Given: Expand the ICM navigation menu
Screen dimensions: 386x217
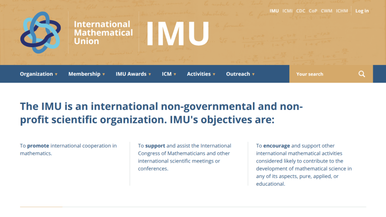Looking at the screenshot, I should pyautogui.click(x=169, y=74).
